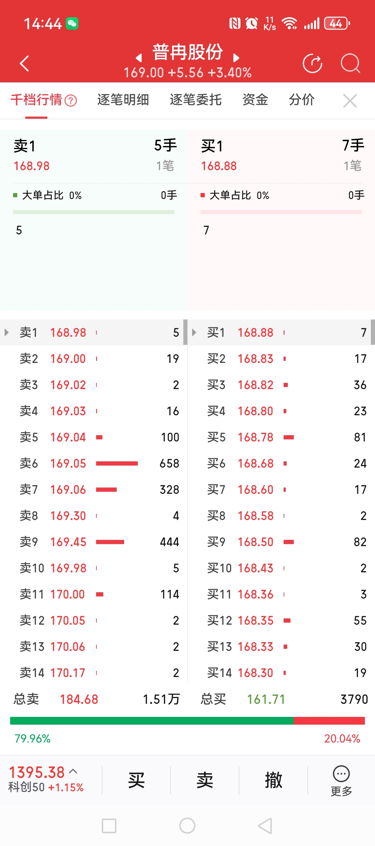Screen dimensions: 375x846
Task: Expand the 科创50 index chevron
Action: click(x=73, y=771)
